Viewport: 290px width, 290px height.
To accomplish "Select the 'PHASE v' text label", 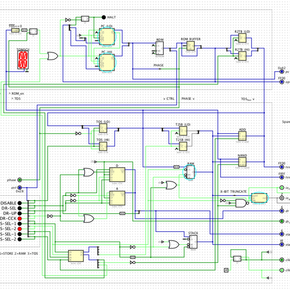I will click(188, 99).
